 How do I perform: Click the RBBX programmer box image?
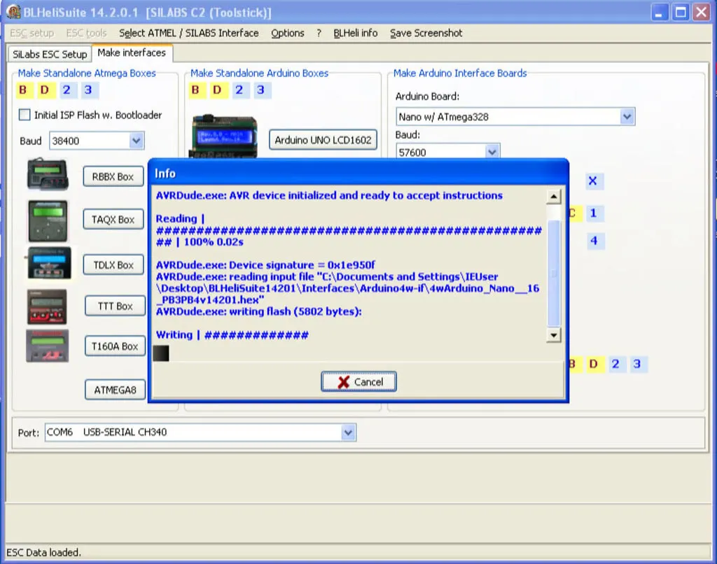tap(48, 174)
